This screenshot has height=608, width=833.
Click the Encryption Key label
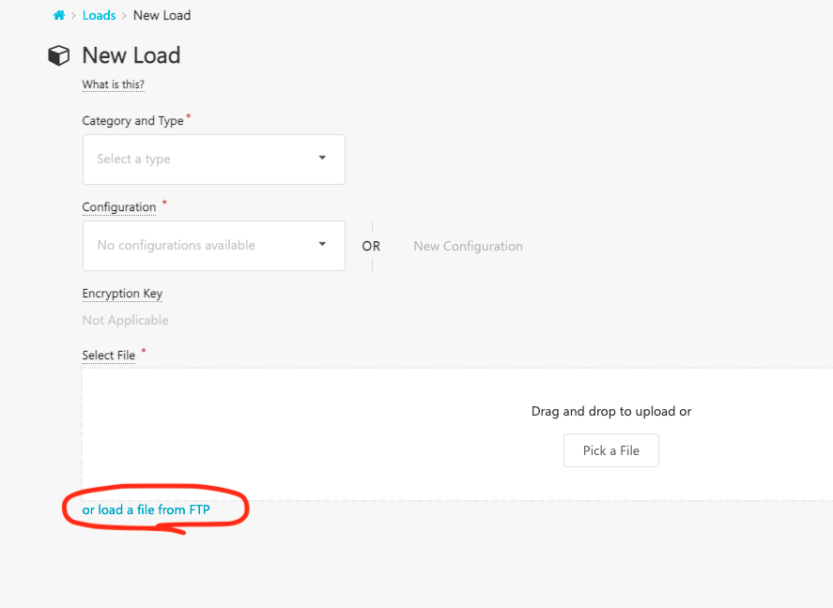[122, 294]
